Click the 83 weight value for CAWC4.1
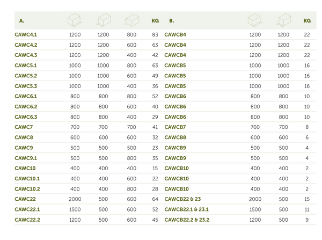 pos(155,34)
